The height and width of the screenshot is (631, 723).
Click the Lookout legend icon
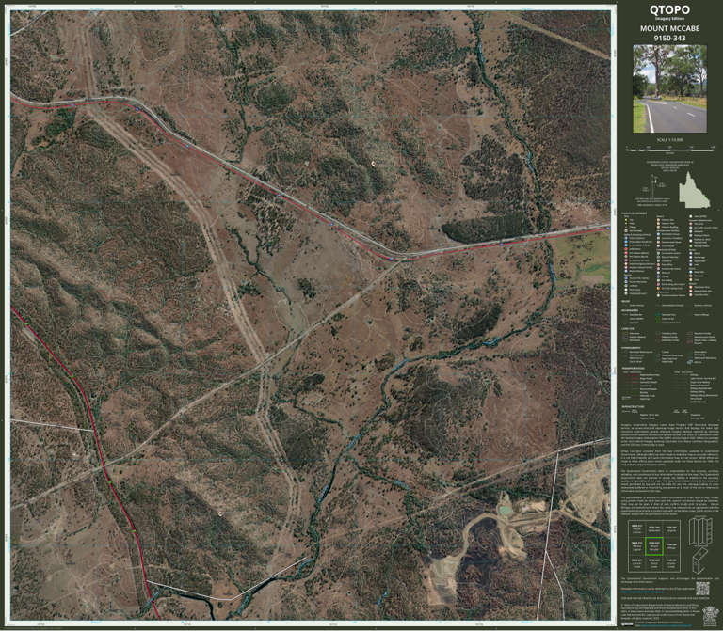tap(626, 286)
